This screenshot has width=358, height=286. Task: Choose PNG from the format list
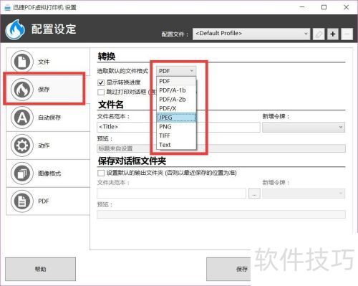[176, 127]
